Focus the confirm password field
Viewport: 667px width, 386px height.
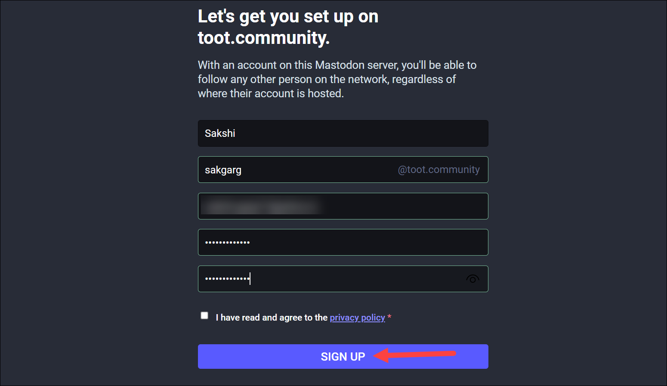point(343,279)
